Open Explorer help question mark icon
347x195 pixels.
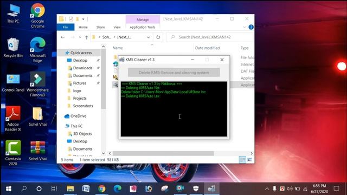251,27
